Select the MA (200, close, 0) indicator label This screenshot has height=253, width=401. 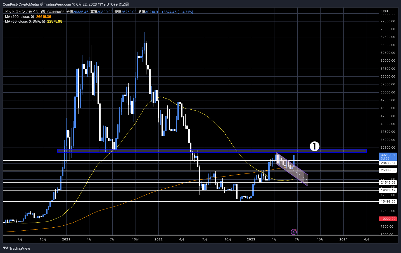point(20,17)
